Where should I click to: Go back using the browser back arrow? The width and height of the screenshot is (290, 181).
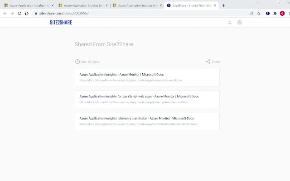5,13
